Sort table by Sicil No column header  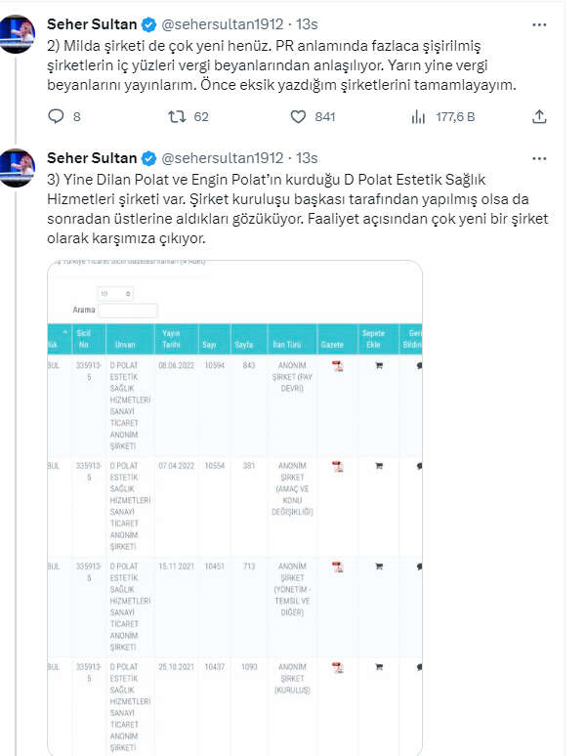coord(87,336)
